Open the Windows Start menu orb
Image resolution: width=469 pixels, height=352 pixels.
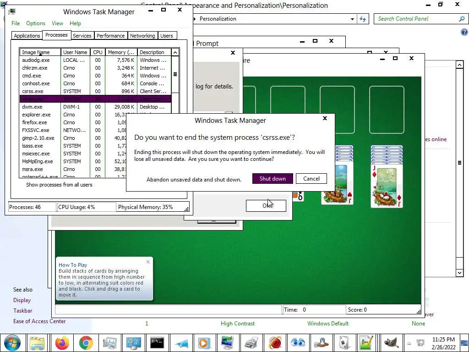click(12, 343)
